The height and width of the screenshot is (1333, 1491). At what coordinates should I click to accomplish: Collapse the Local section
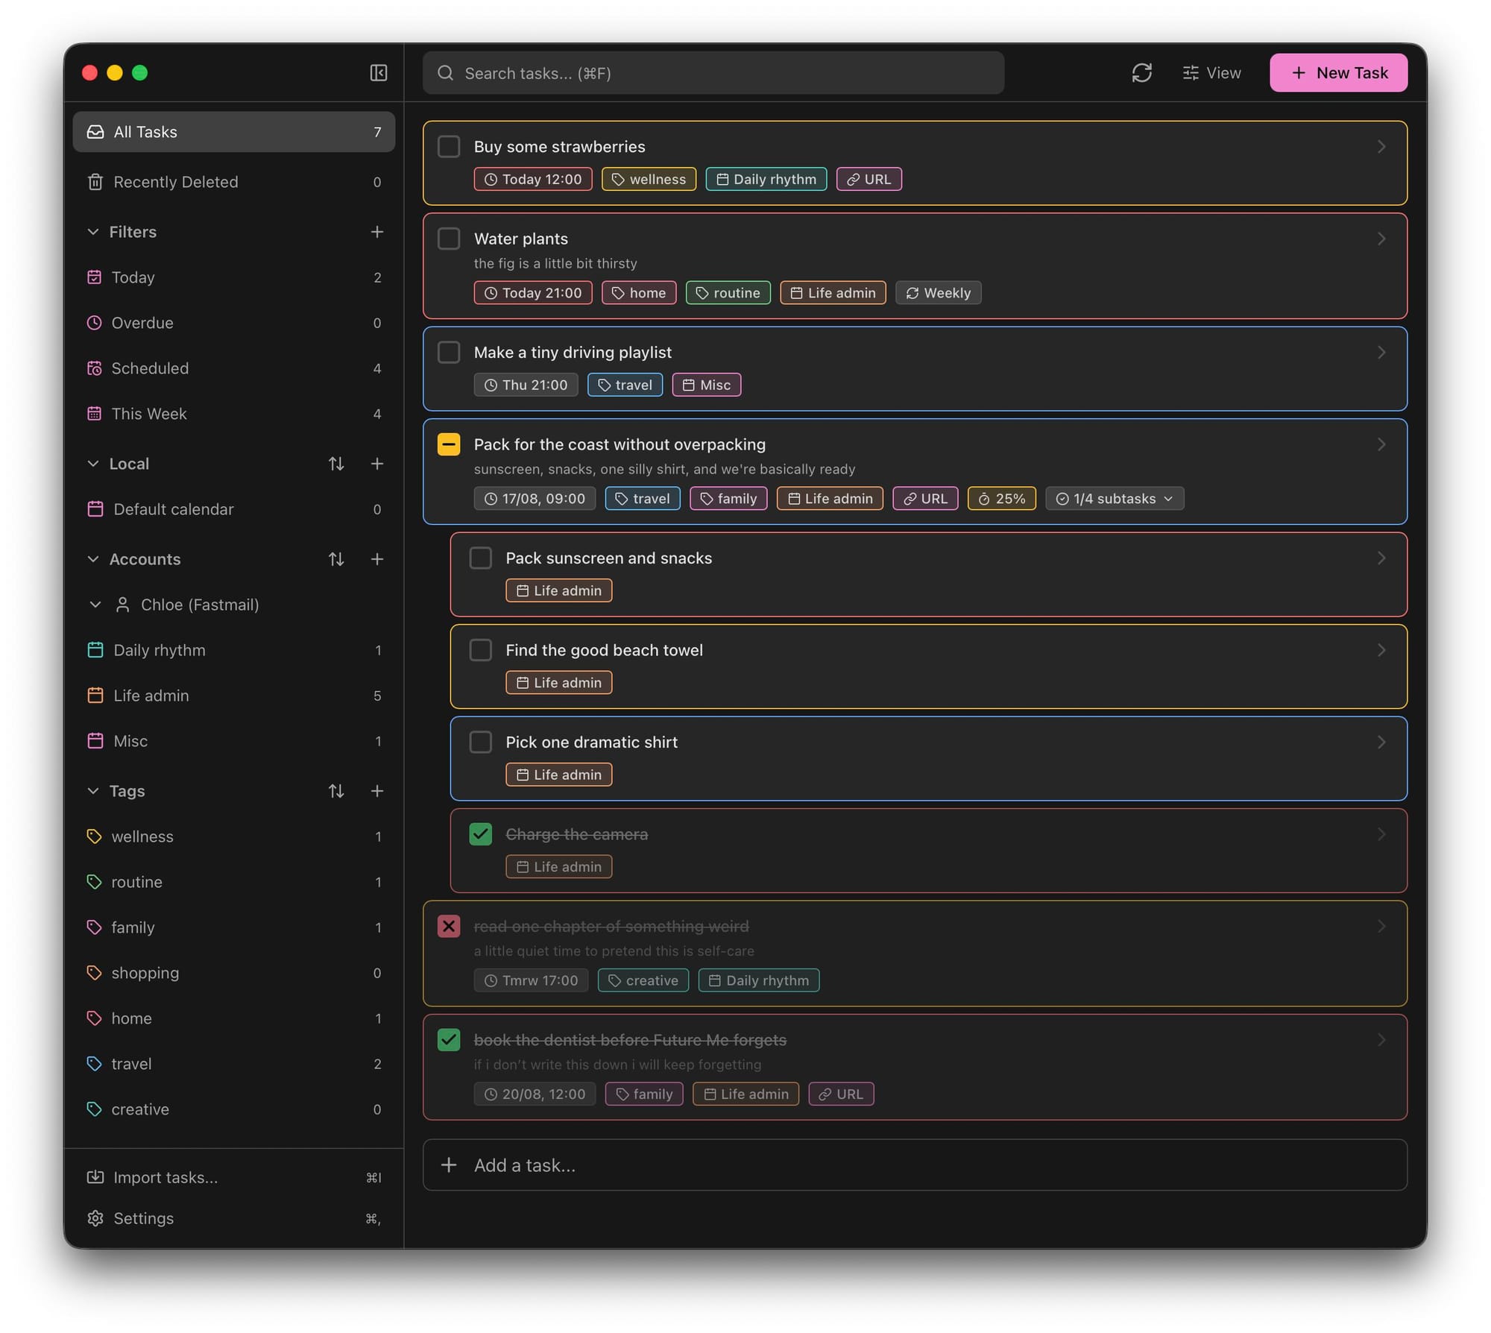coord(93,464)
